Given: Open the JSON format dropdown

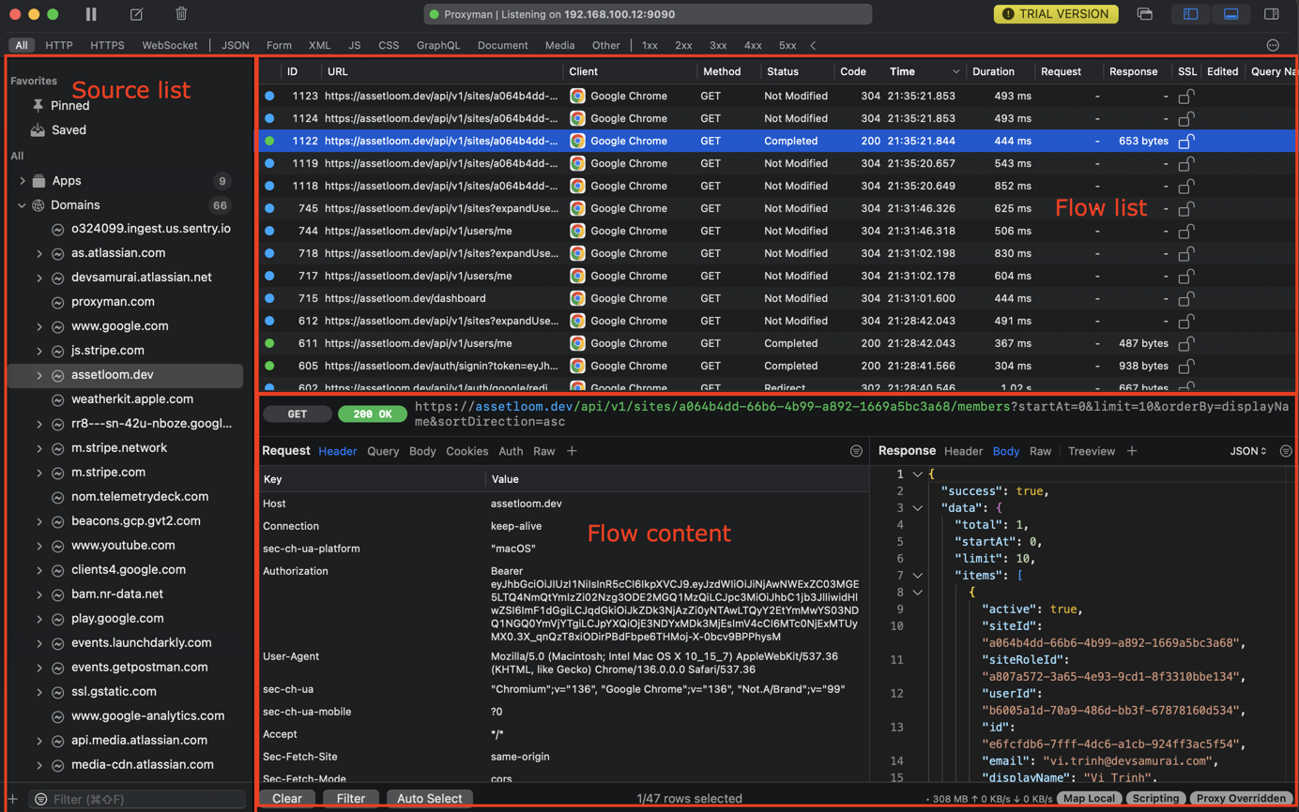Looking at the screenshot, I should click(x=1248, y=451).
